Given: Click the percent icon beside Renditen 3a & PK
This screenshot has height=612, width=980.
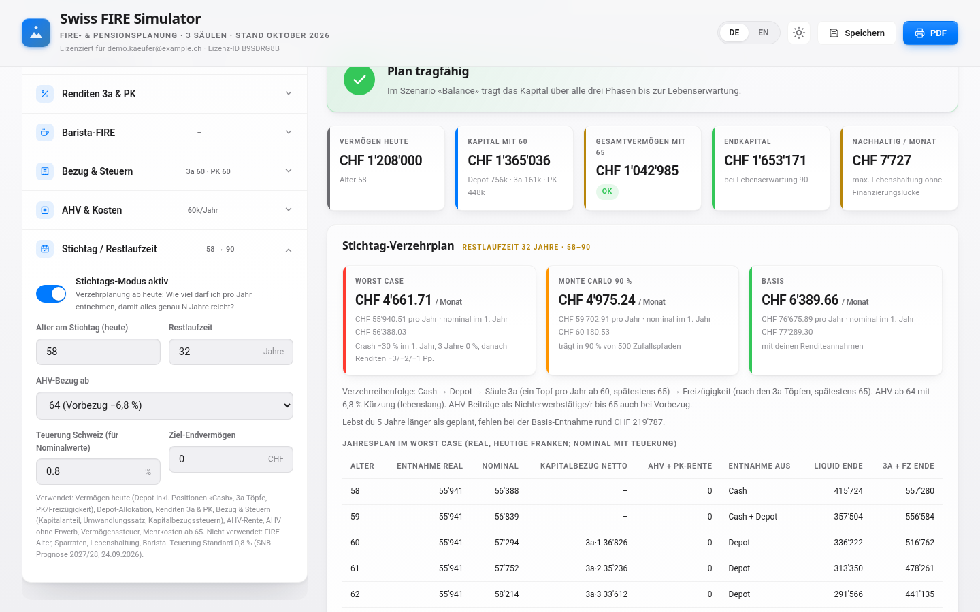Looking at the screenshot, I should coord(45,94).
